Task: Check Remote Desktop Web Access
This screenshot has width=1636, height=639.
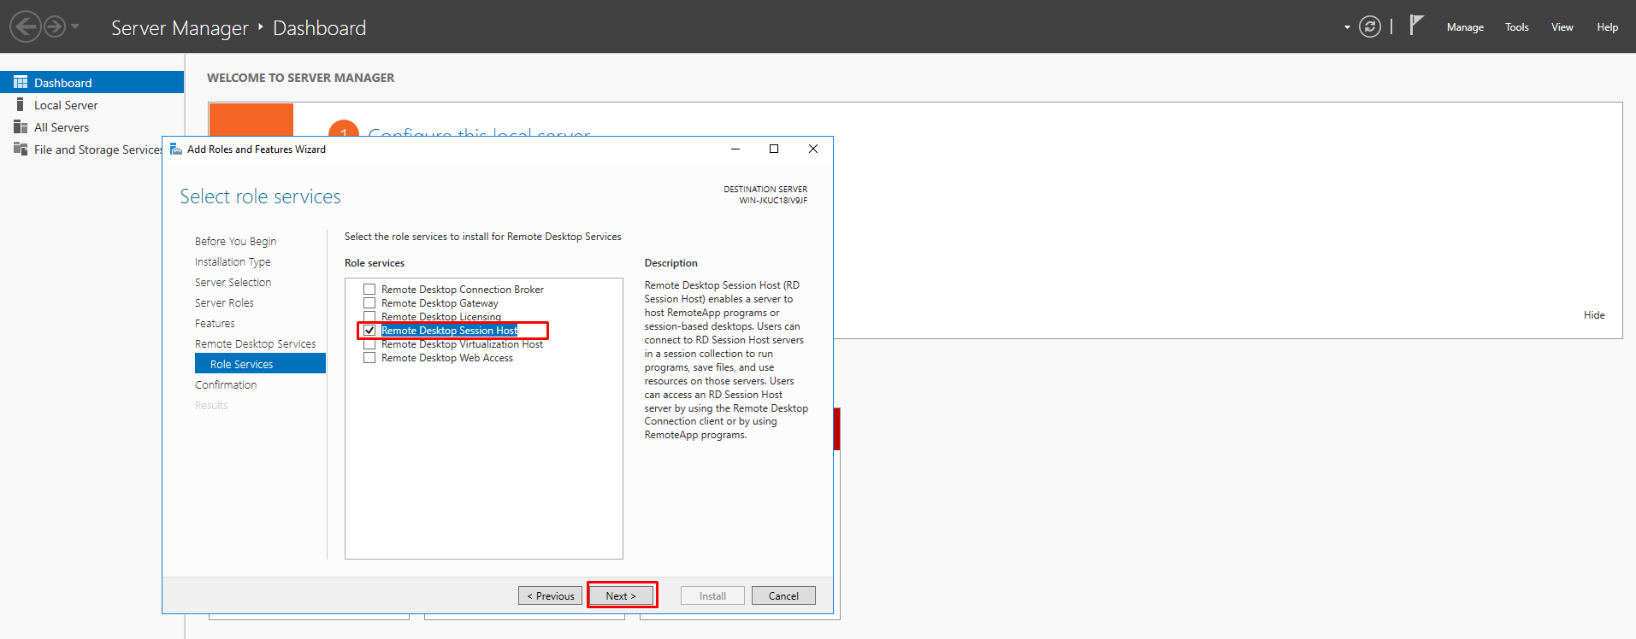Action: click(x=369, y=358)
